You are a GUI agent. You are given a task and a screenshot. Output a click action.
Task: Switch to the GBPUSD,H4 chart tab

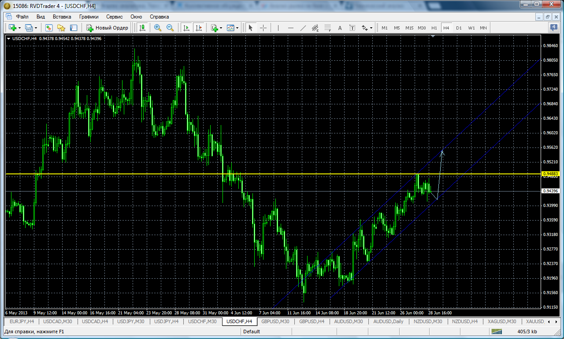click(312, 321)
